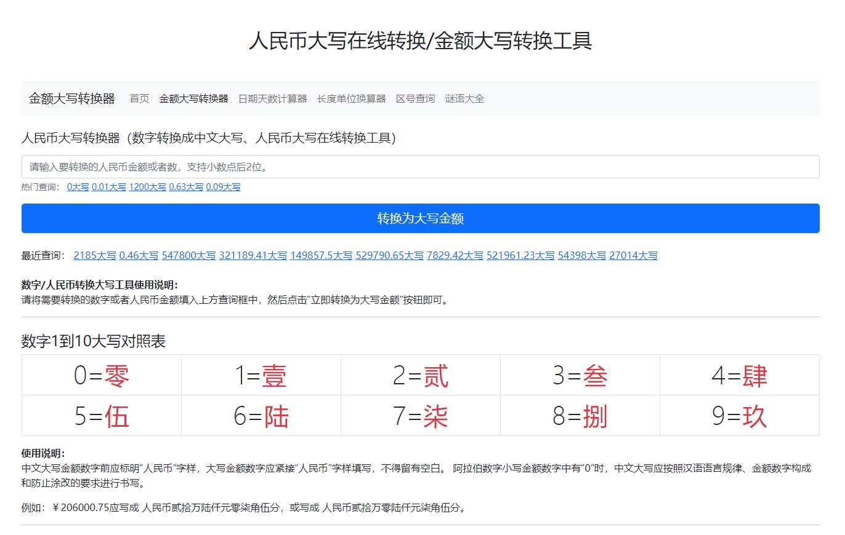Screen dimensions: 845x535
Task: Open the 0.09大写 hot query
Action: [x=224, y=187]
